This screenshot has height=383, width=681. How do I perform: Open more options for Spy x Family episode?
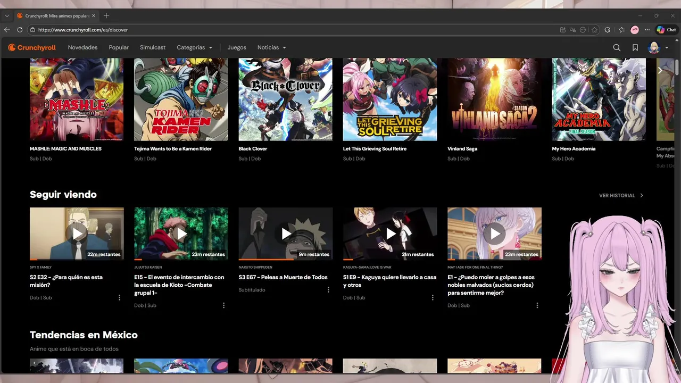pyautogui.click(x=119, y=297)
